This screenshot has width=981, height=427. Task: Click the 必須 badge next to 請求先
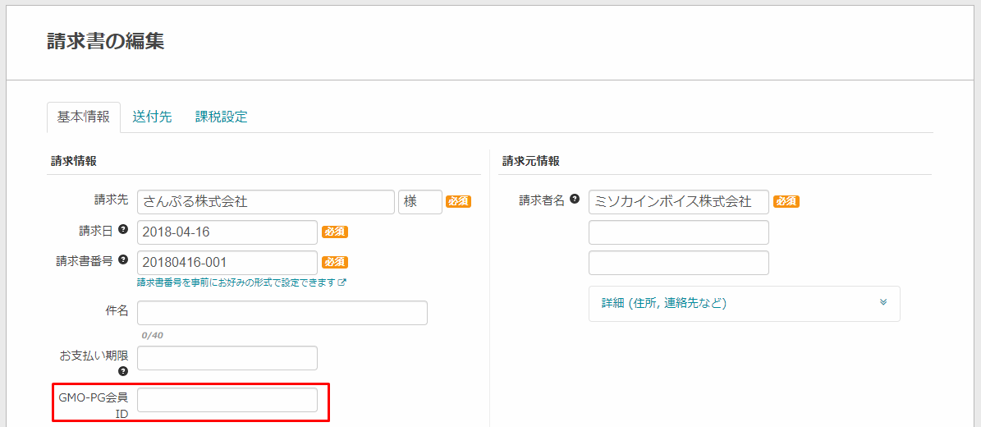459,202
